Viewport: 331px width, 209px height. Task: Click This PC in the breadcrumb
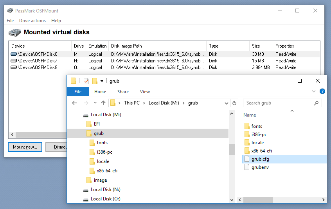132,103
